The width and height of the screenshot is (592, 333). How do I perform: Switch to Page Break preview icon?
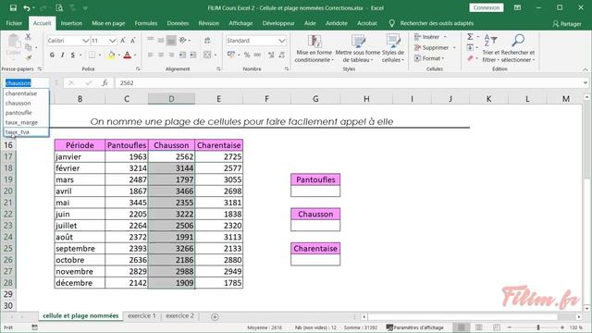point(497,327)
